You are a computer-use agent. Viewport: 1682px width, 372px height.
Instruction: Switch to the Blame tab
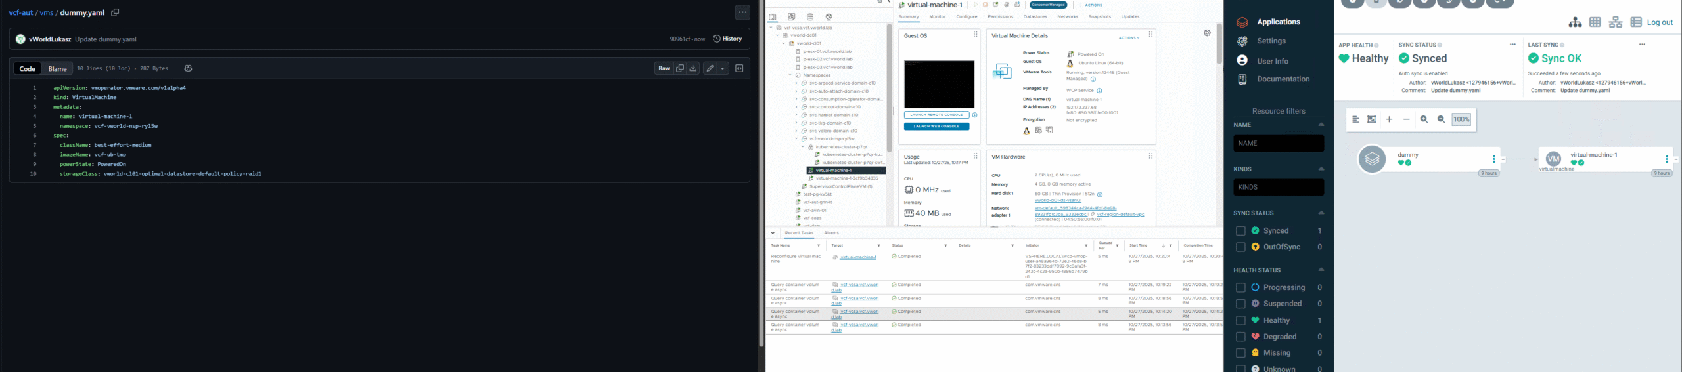pyautogui.click(x=57, y=68)
